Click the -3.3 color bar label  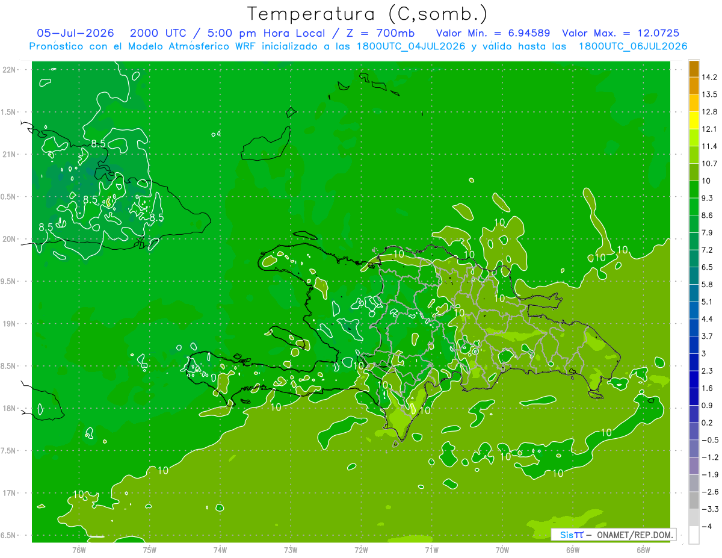coord(709,509)
